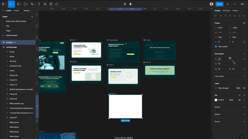Present the prototype with play icon
The image size is (248, 139).
pos(228,4)
